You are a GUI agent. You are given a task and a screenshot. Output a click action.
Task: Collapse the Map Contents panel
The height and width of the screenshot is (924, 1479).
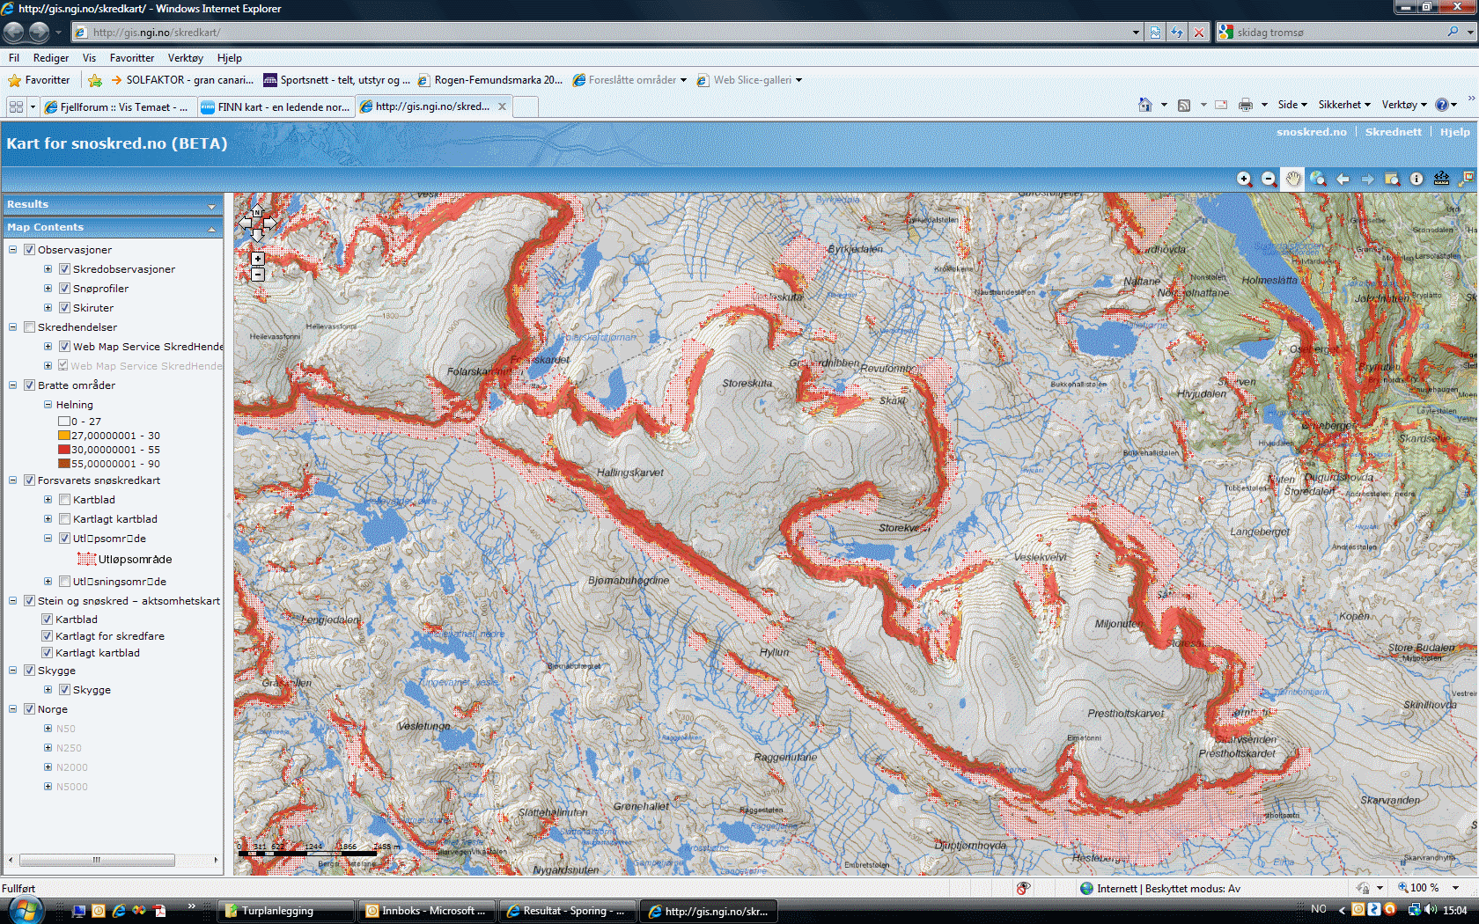click(211, 228)
